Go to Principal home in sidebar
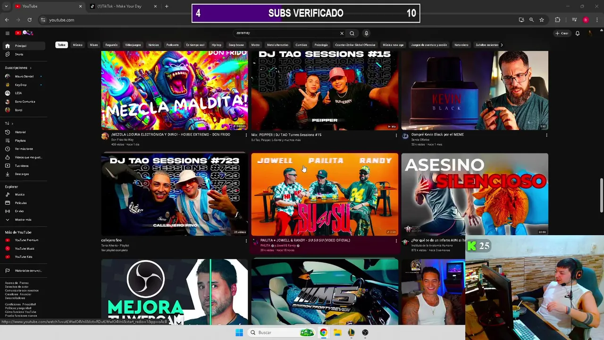This screenshot has width=604, height=340. tap(23, 46)
